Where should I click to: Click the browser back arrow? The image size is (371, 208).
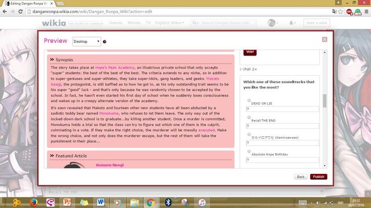[5, 12]
